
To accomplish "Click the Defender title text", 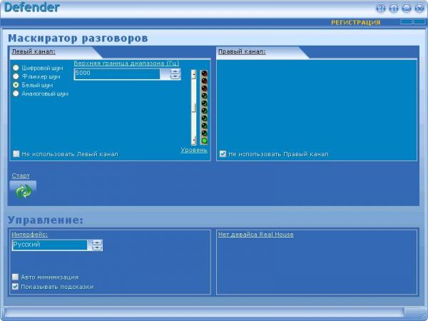I will pos(31,7).
